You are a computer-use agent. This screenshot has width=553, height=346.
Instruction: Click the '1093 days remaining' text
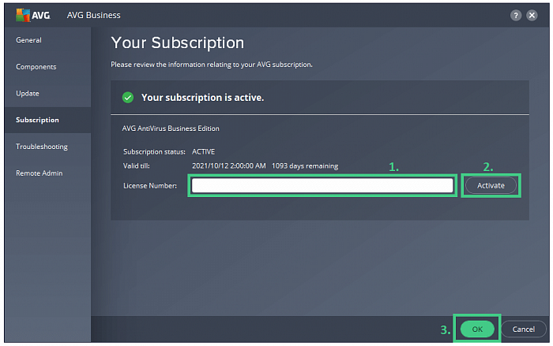tap(304, 166)
